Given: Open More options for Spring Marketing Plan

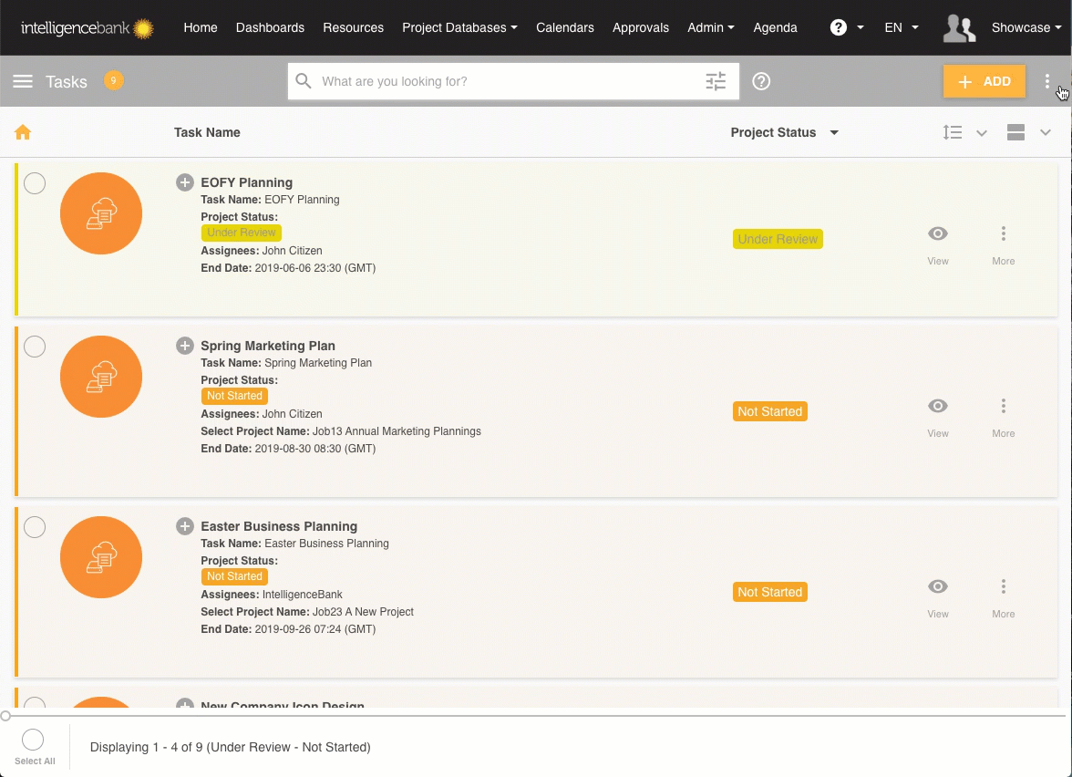Looking at the screenshot, I should pos(1003,418).
